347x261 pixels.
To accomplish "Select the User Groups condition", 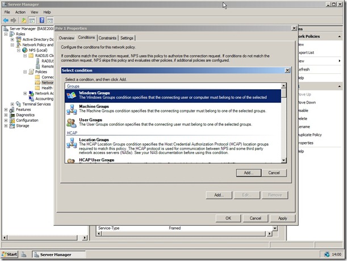I will click(x=173, y=123).
